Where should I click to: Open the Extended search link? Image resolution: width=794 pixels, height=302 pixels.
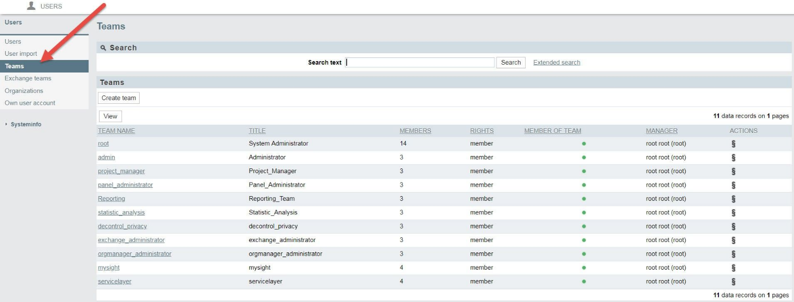pyautogui.click(x=556, y=63)
